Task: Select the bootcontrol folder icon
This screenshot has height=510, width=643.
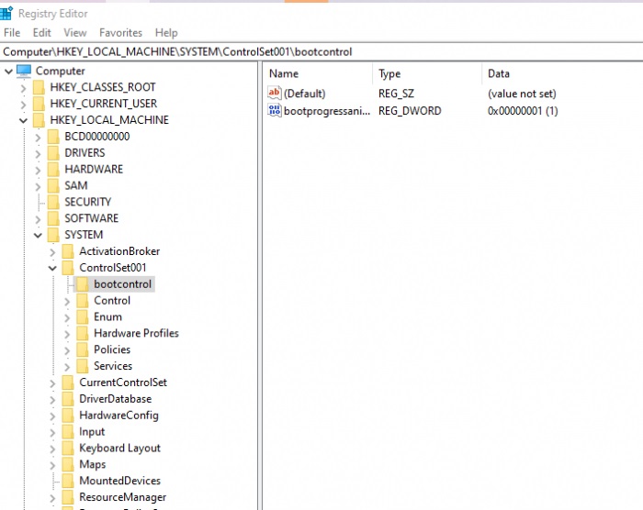Action: click(x=83, y=284)
